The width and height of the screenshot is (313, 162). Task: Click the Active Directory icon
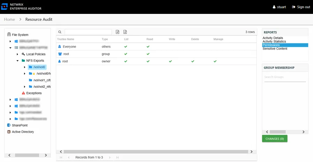tap(9, 132)
